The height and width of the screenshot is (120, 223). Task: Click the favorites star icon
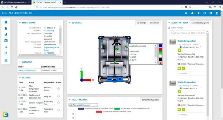coord(198,13)
